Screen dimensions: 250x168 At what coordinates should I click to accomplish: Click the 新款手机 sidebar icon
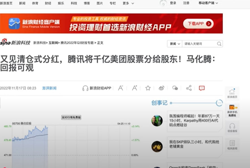[x=232, y=110]
